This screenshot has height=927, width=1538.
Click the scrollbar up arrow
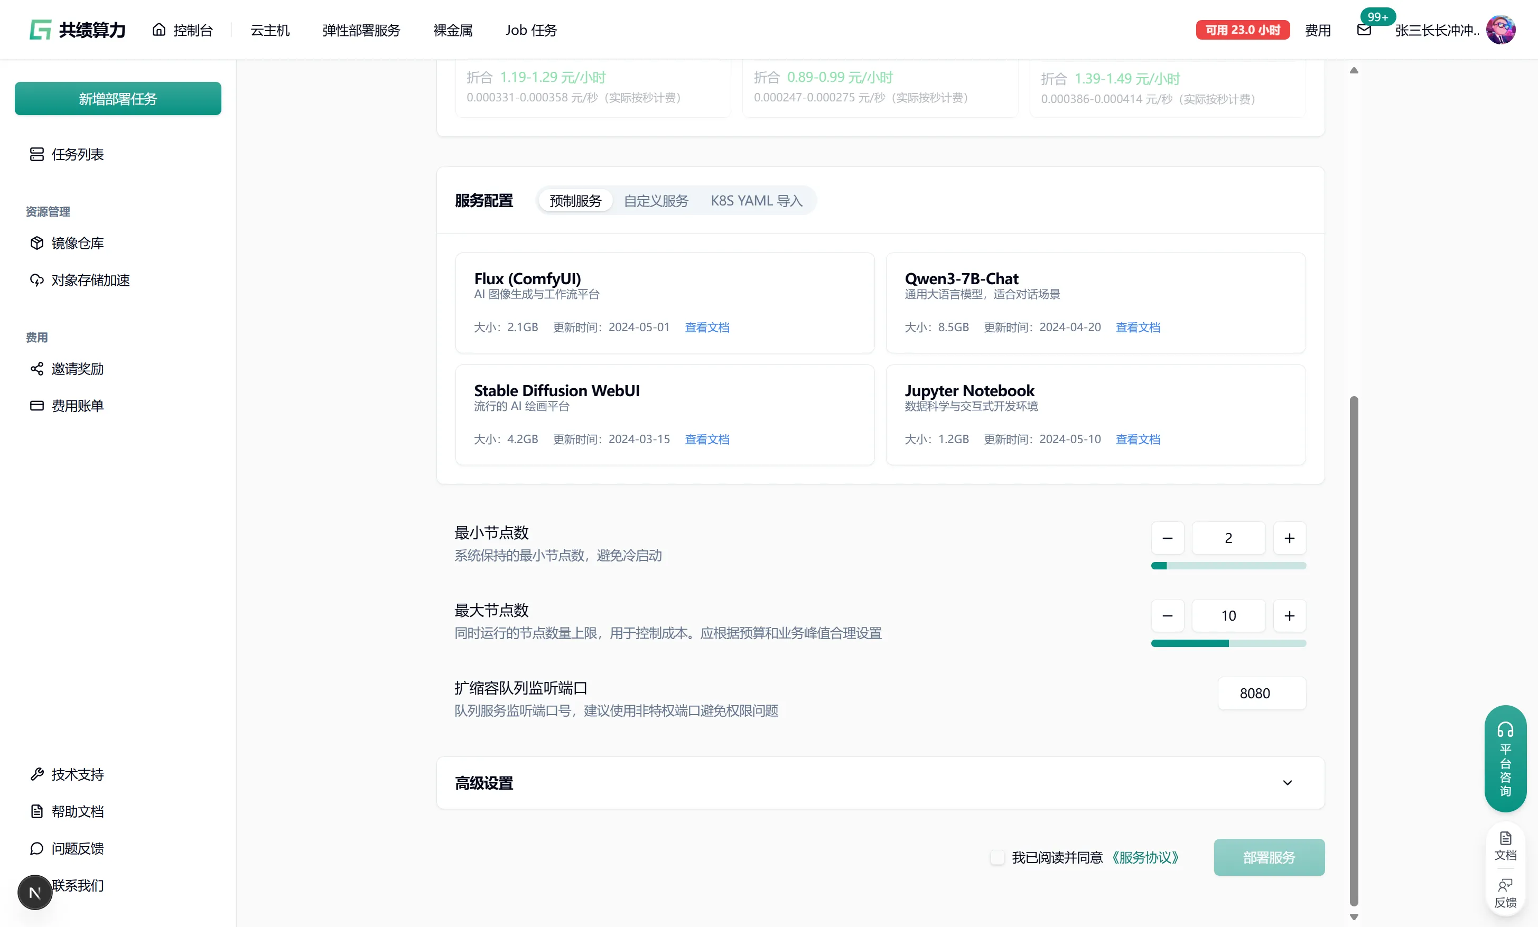click(x=1354, y=70)
